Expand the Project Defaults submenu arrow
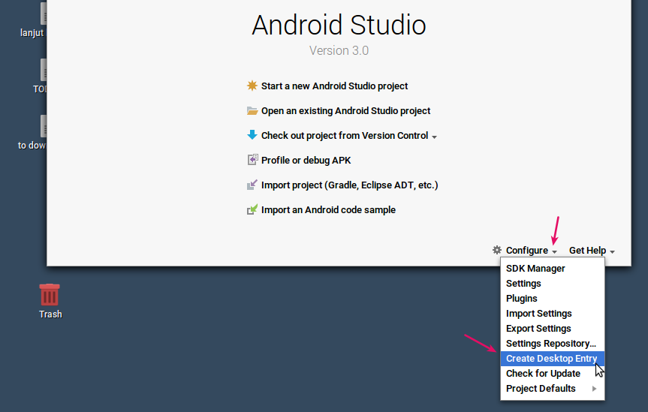The image size is (648, 412). [595, 389]
